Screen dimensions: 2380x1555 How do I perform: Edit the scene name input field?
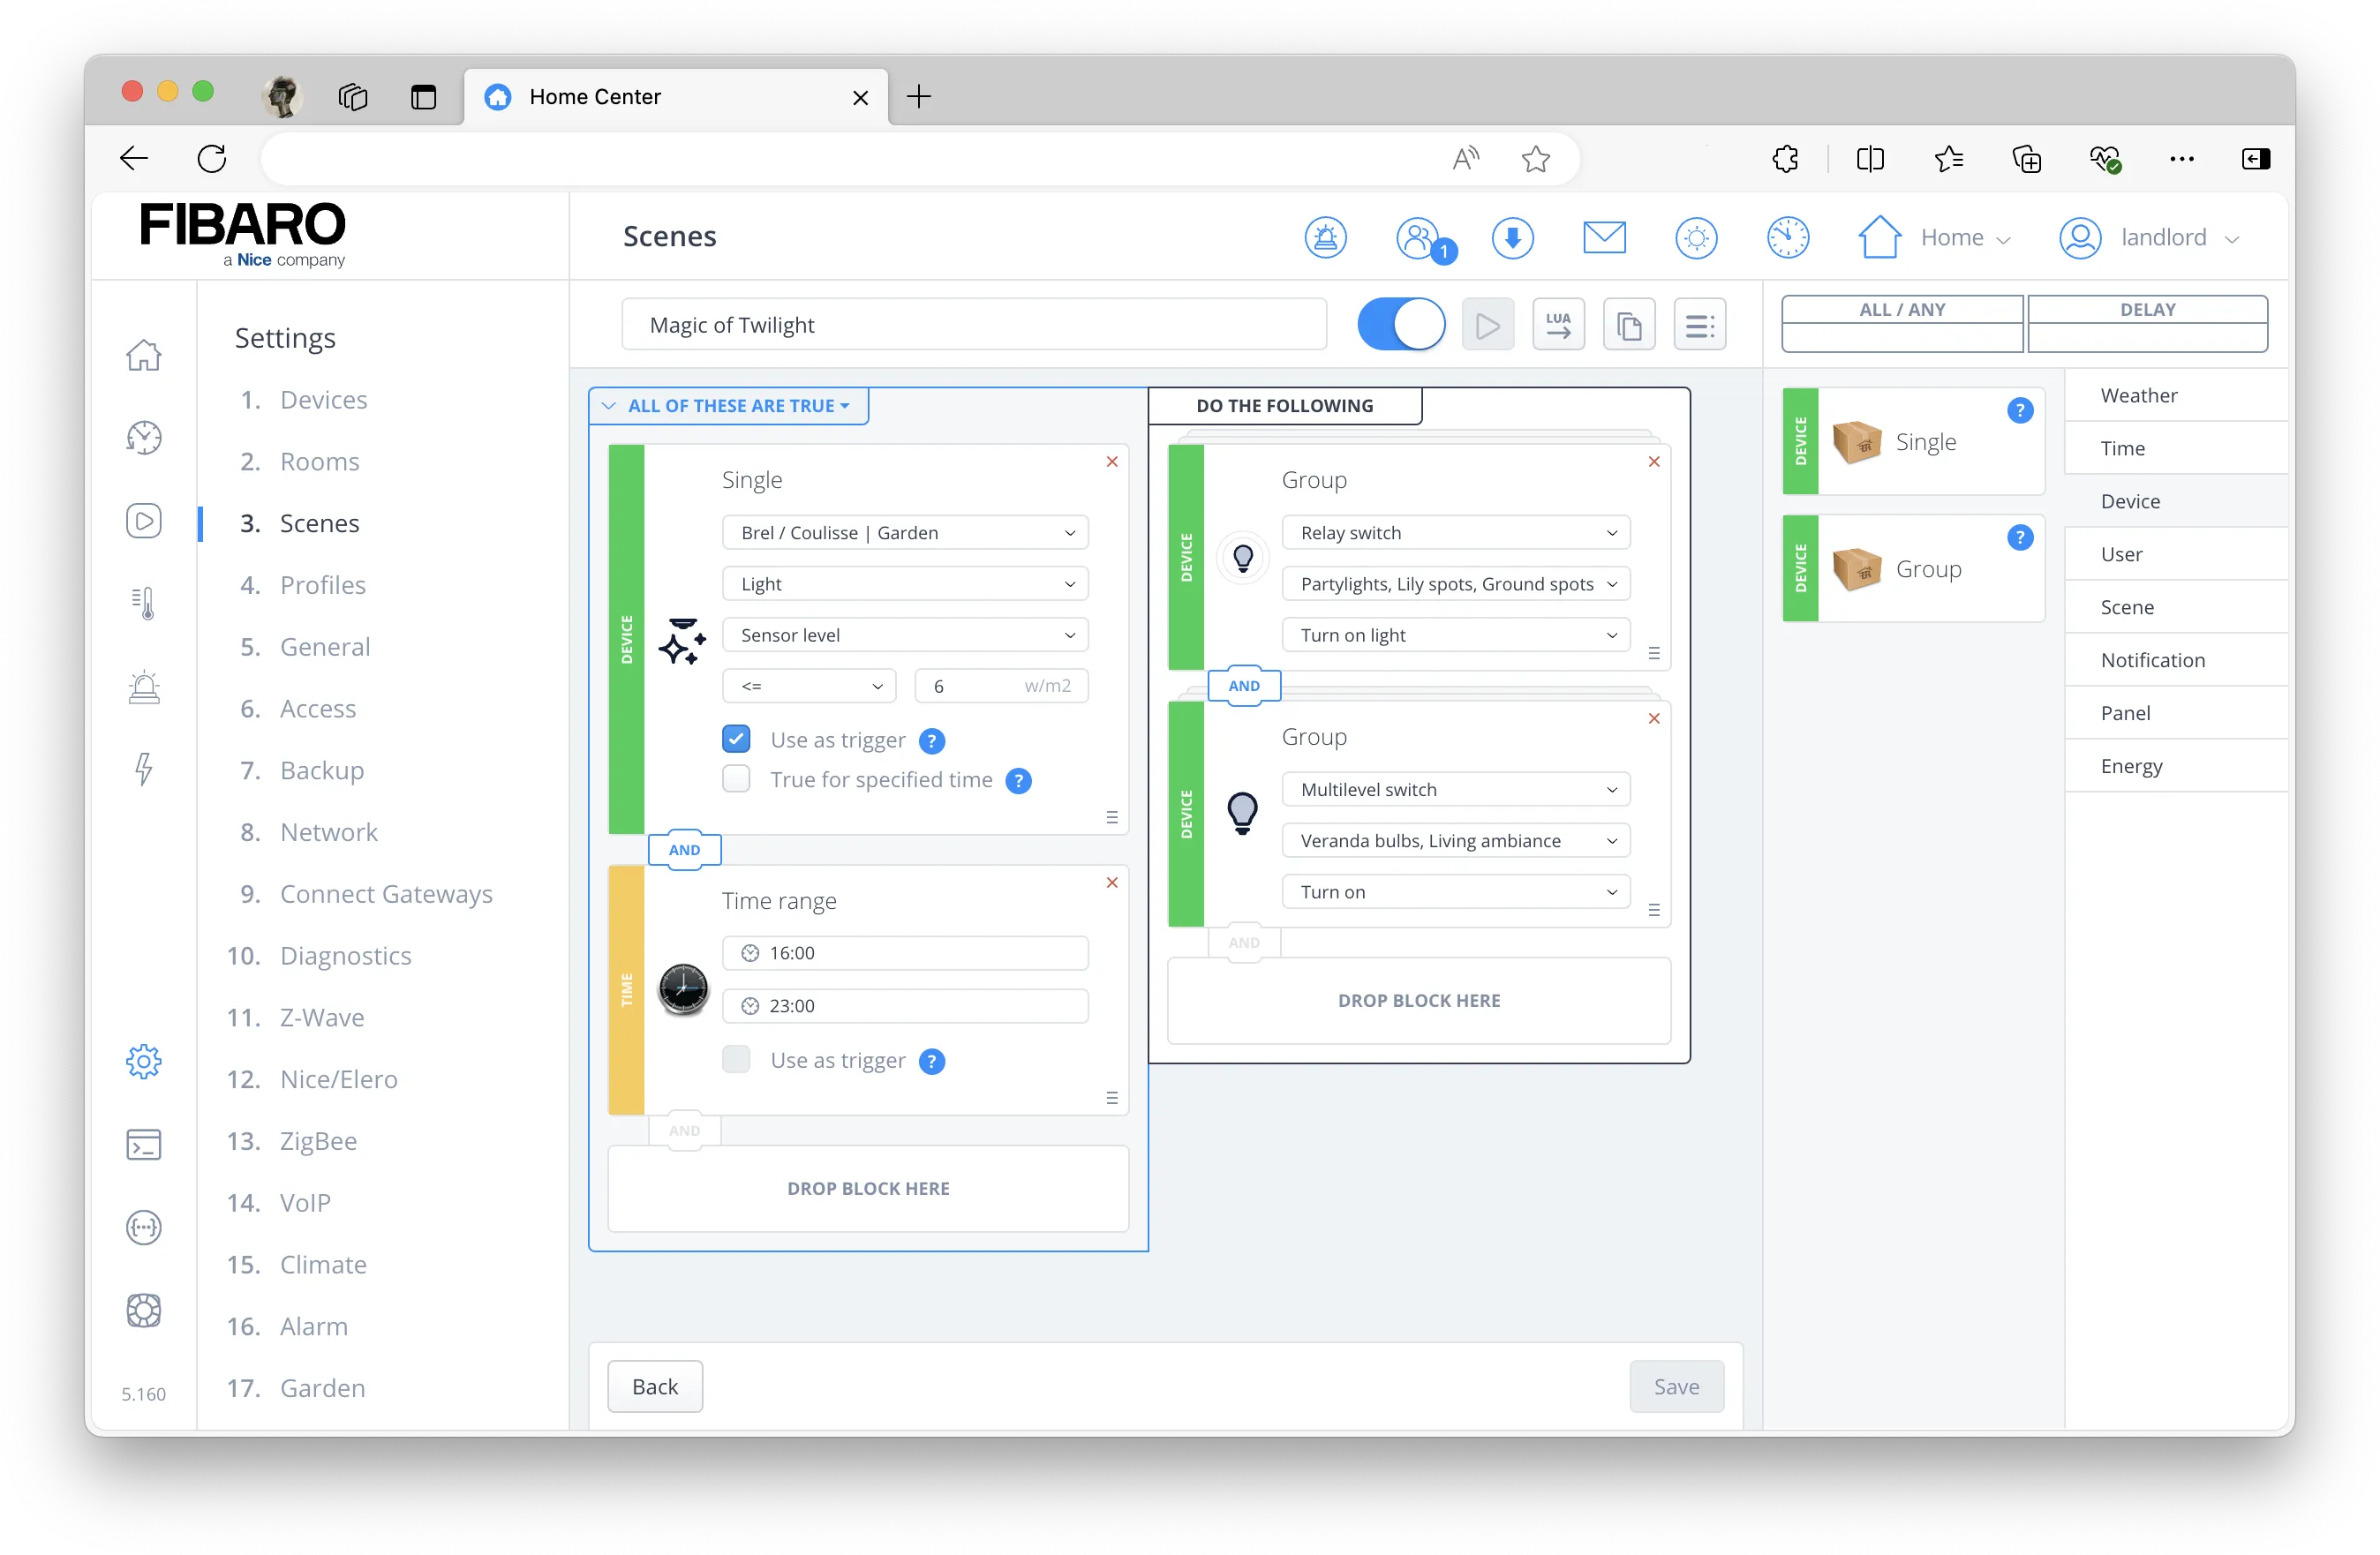[977, 325]
